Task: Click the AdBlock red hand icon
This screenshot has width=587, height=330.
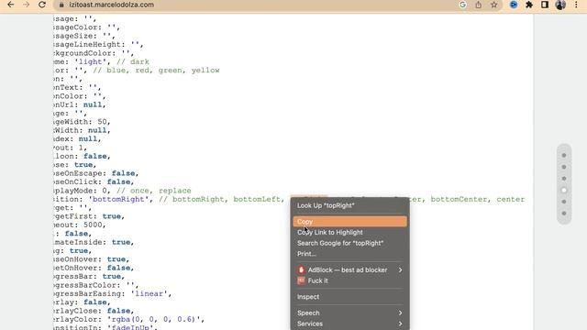Action: [x=301, y=269]
